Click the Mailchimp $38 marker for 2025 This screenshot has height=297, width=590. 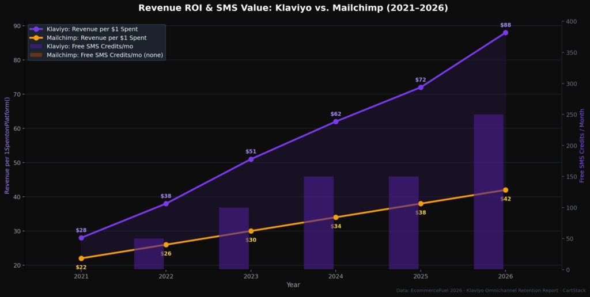point(421,203)
